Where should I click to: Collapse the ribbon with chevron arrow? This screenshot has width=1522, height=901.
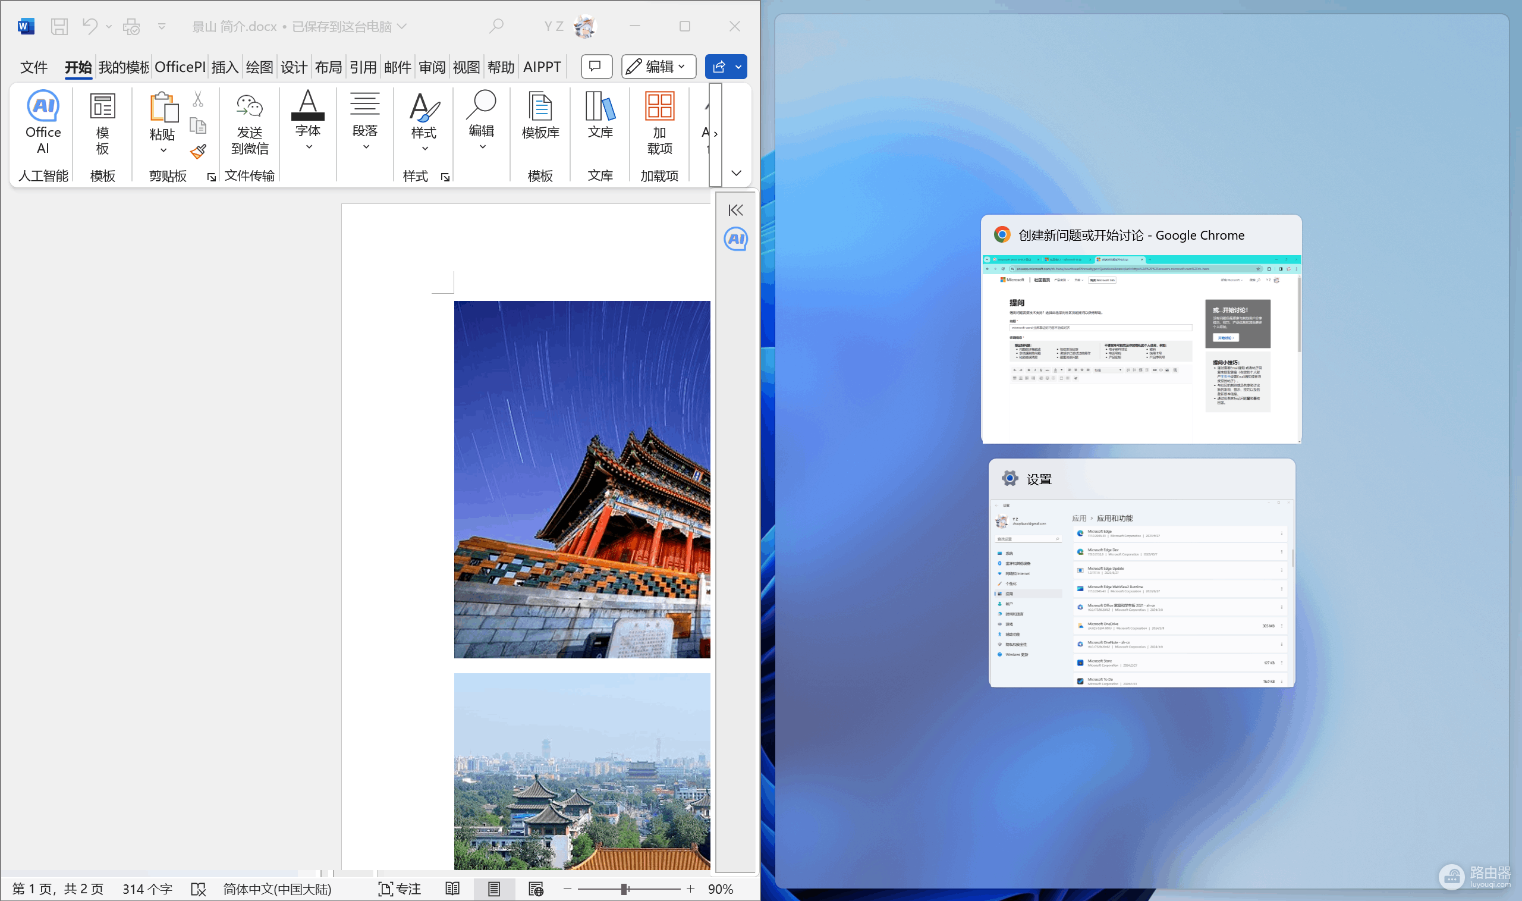coord(736,173)
